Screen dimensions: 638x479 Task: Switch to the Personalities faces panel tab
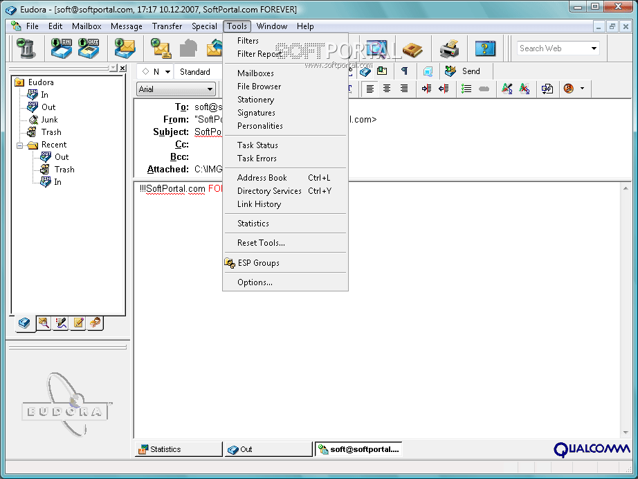95,323
